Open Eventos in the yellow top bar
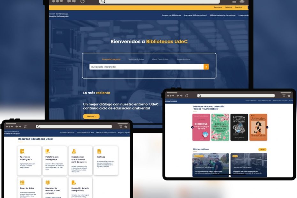This screenshot has width=297, height=198. click(x=239, y=7)
